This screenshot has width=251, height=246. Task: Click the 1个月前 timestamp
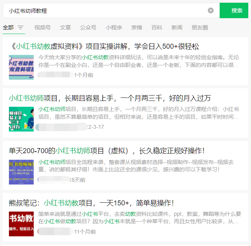coord(84,75)
